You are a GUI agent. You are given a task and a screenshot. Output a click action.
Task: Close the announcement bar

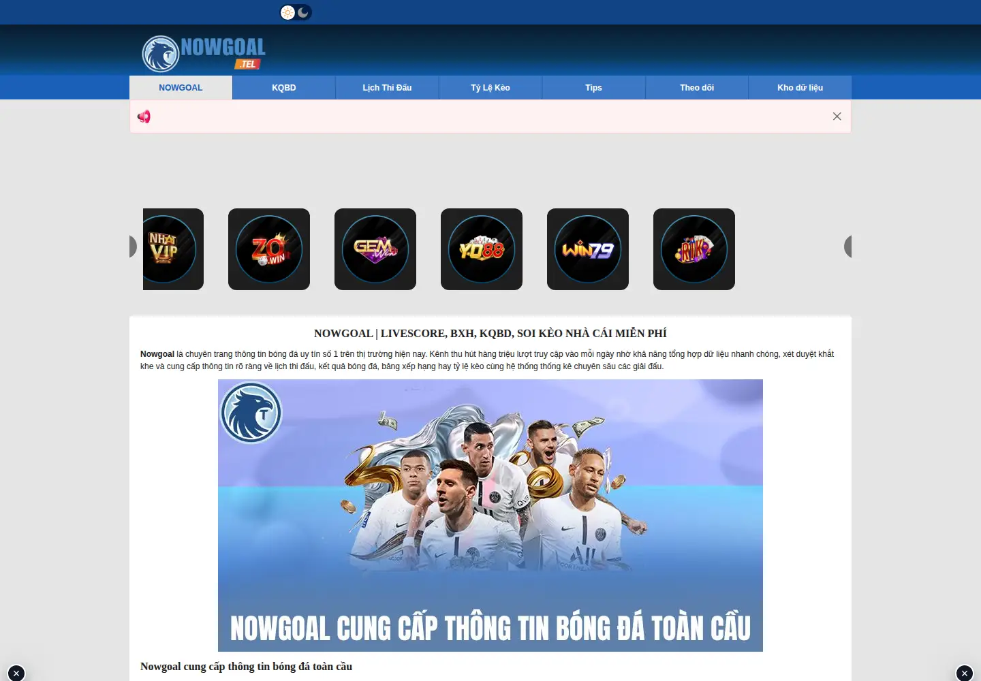coord(837,116)
